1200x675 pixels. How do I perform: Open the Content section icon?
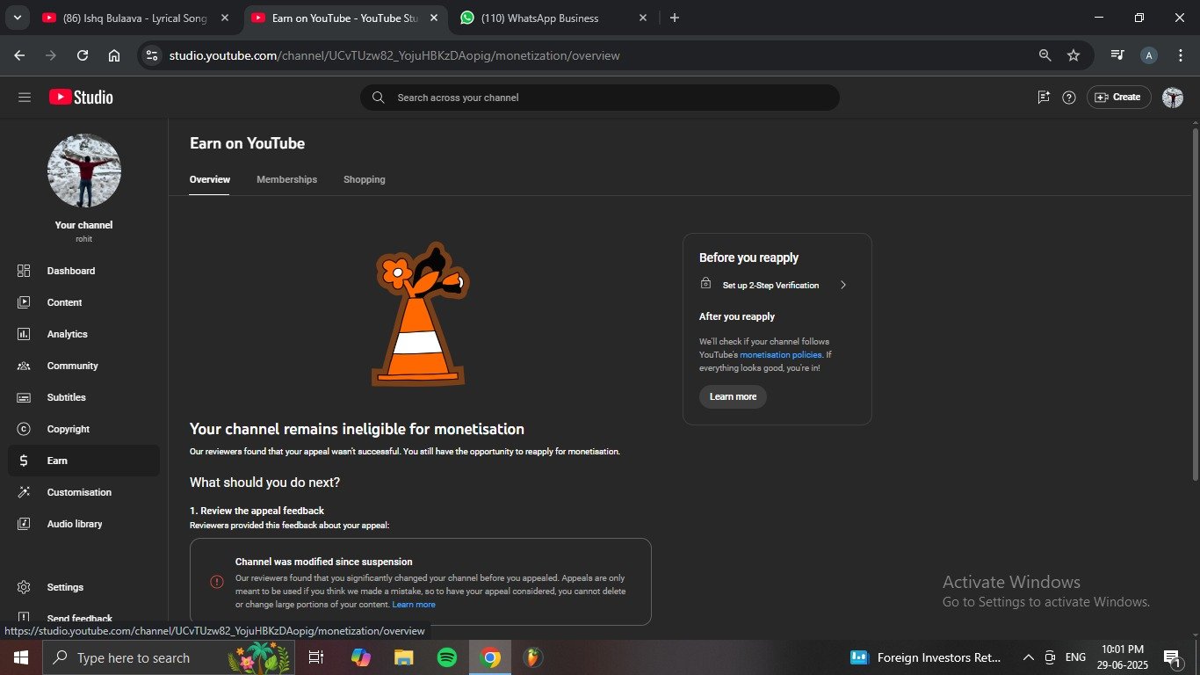point(24,302)
